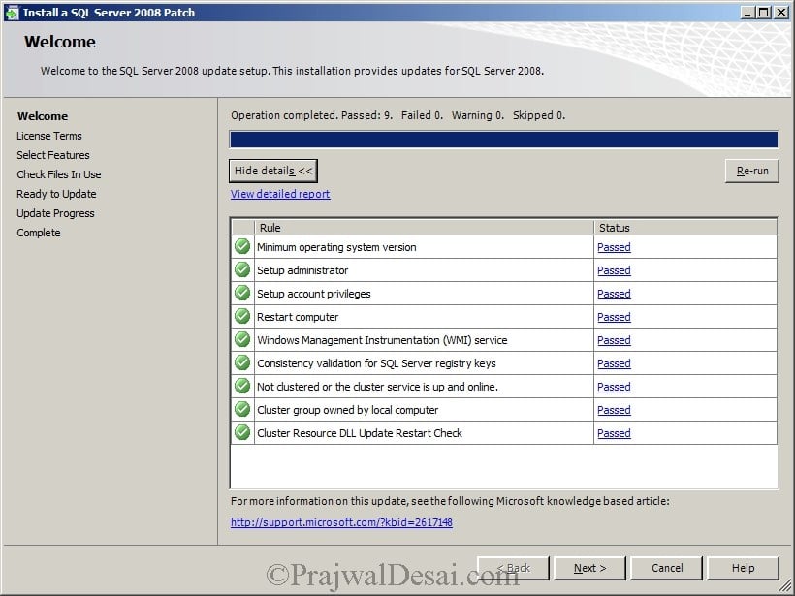Click the completed blue progress bar
795x596 pixels.
click(504, 140)
